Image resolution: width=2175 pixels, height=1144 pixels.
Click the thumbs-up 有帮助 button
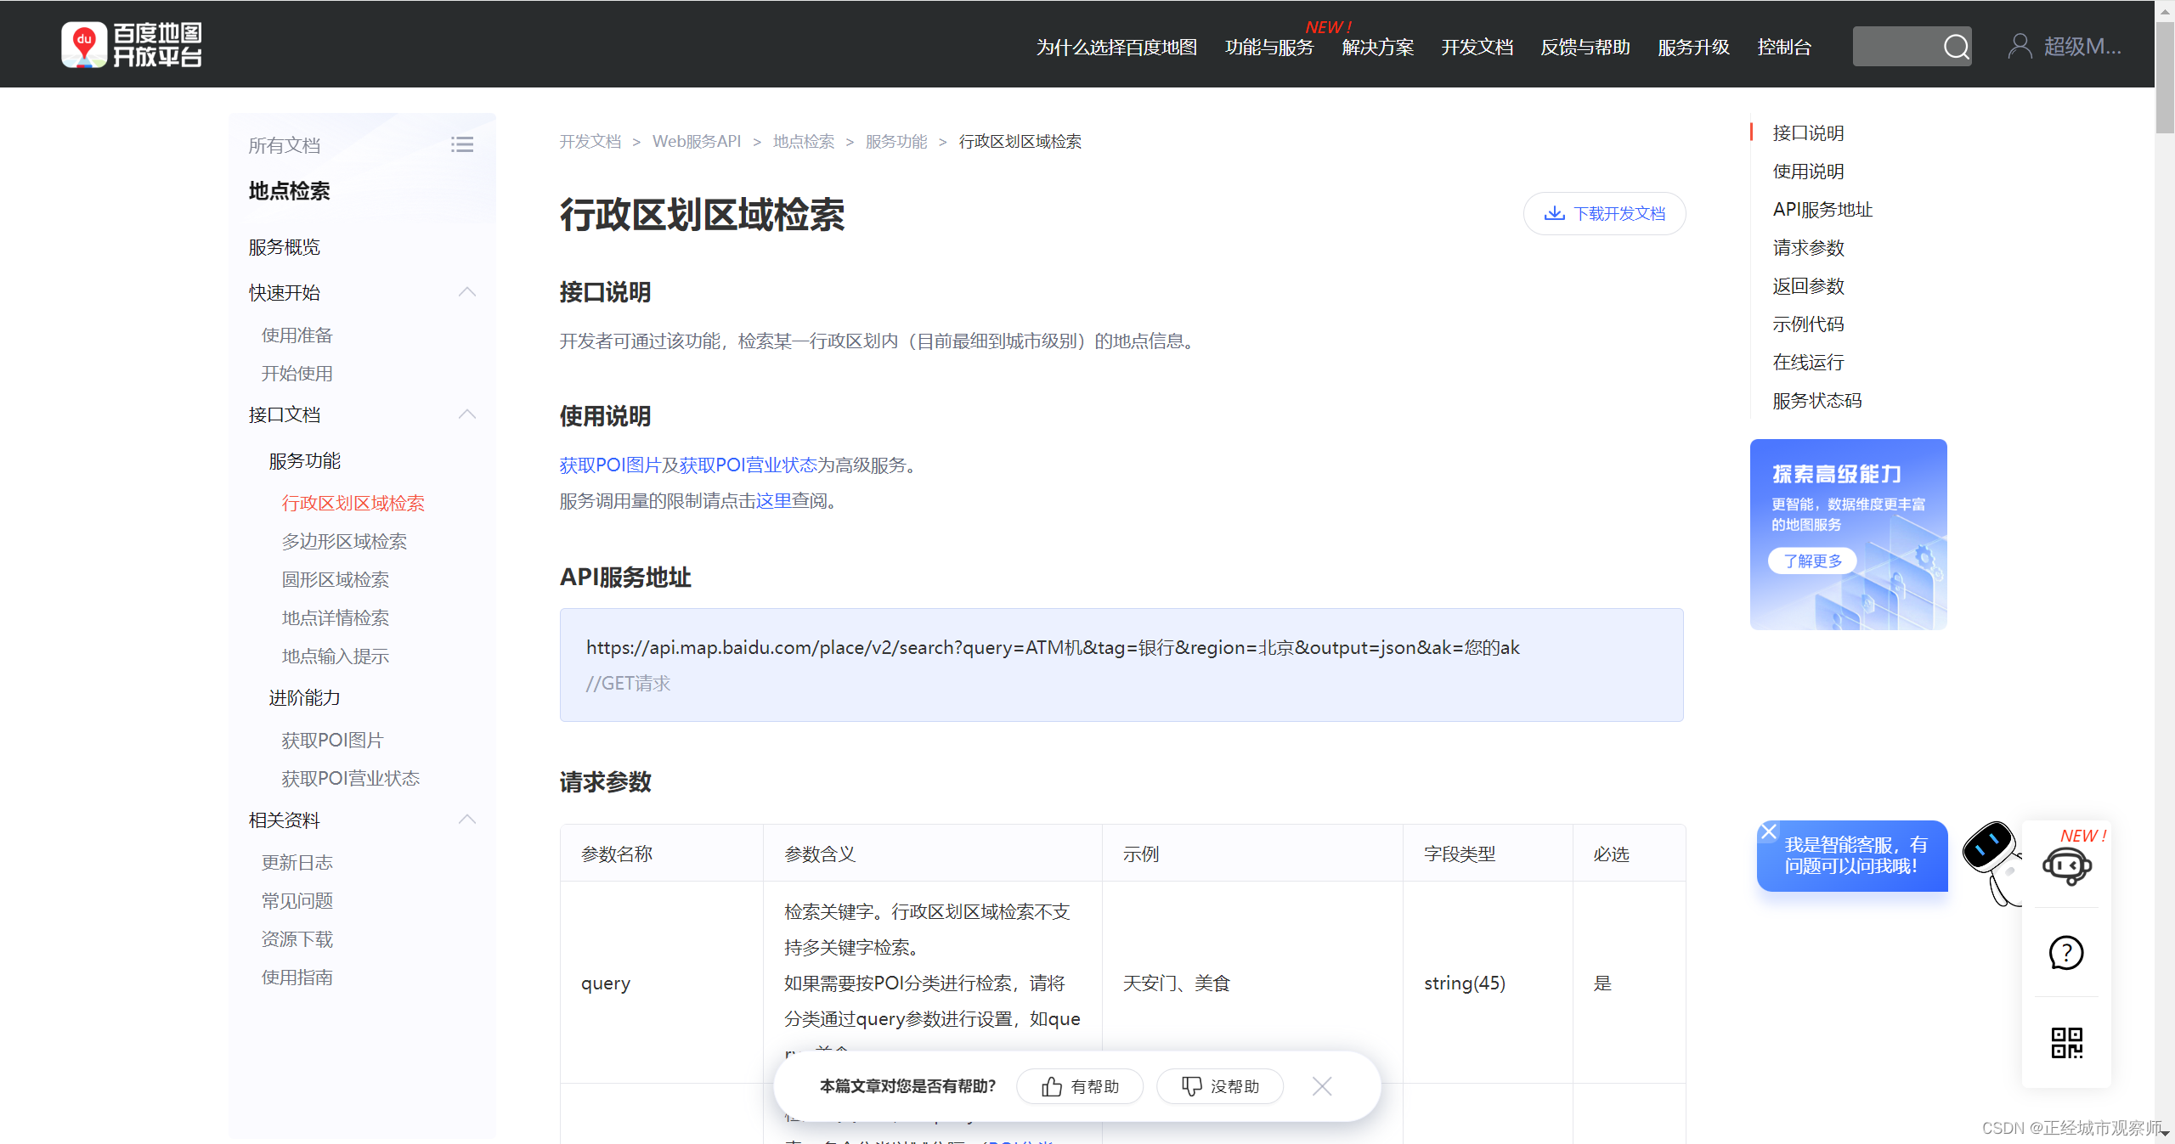point(1080,1086)
